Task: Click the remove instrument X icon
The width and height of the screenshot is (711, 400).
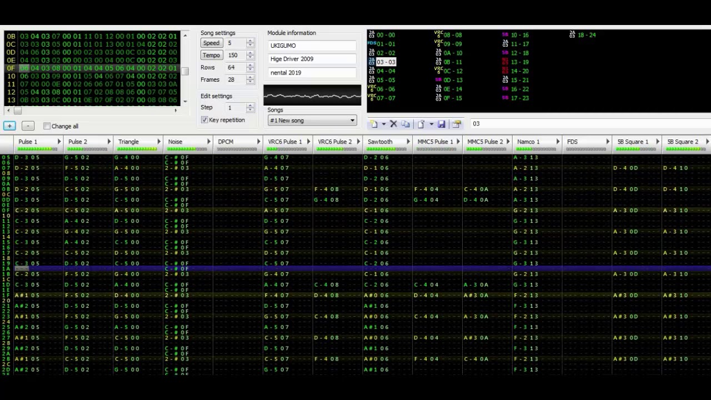Action: coord(393,124)
